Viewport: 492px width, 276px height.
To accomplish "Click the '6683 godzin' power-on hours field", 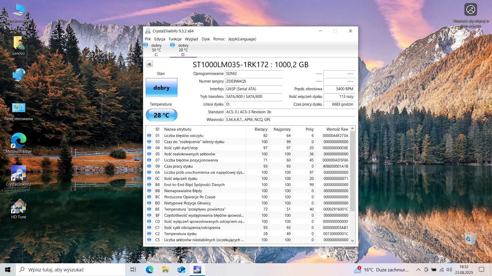I will [339, 104].
